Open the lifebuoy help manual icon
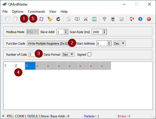The width and height of the screenshot is (156, 119). [x=132, y=19]
